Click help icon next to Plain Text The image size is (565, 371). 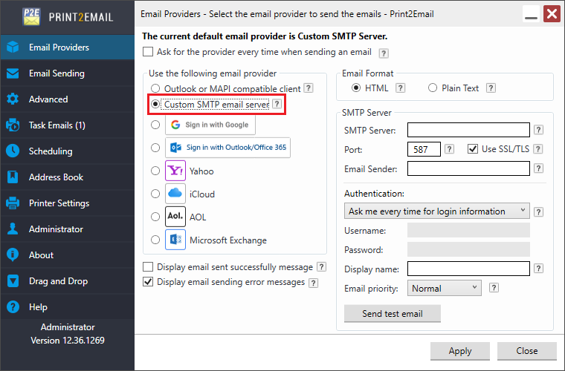pyautogui.click(x=493, y=88)
